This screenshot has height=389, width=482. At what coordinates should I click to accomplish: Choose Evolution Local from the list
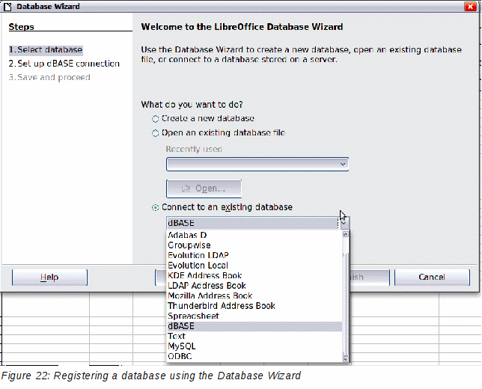tap(254, 266)
